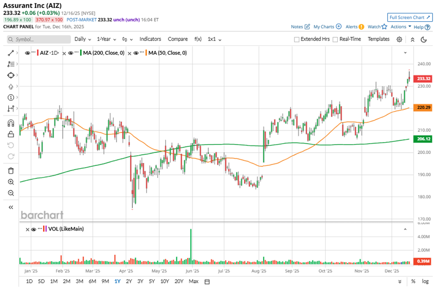Open the Daily frequency dropdown
The image size is (436, 290).
[83, 39]
